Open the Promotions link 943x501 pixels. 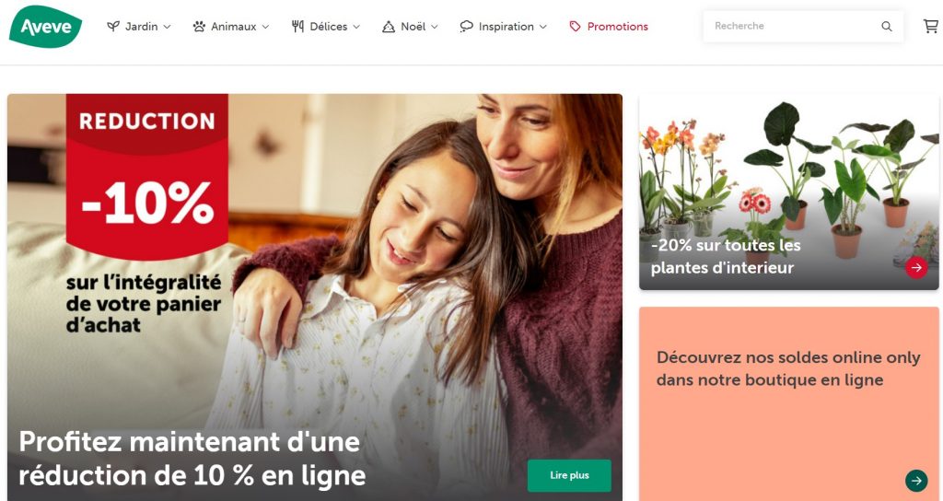point(609,27)
